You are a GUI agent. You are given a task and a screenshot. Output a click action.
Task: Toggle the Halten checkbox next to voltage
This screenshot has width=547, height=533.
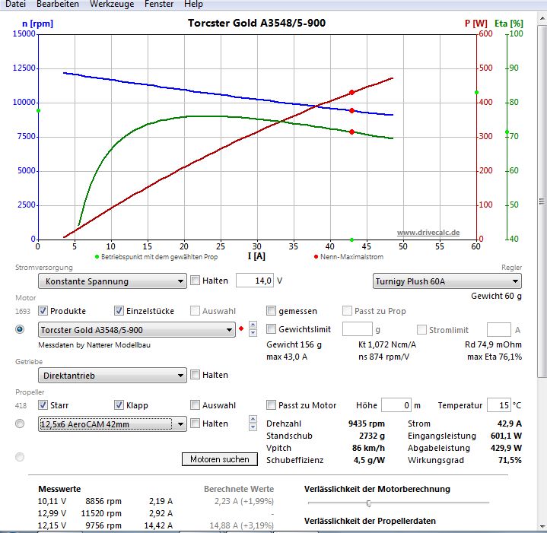(196, 281)
